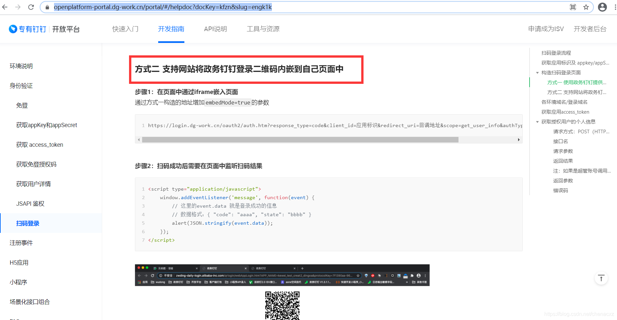This screenshot has height=320, width=617.
Task: Jump to 方式一 使用政务钉钉提供 outline entry
Action: tap(577, 83)
